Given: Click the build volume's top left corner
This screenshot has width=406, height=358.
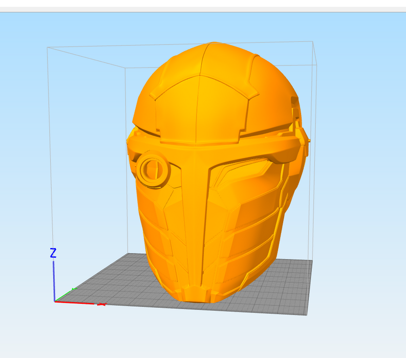Looking at the screenshot, I should 48,48.
